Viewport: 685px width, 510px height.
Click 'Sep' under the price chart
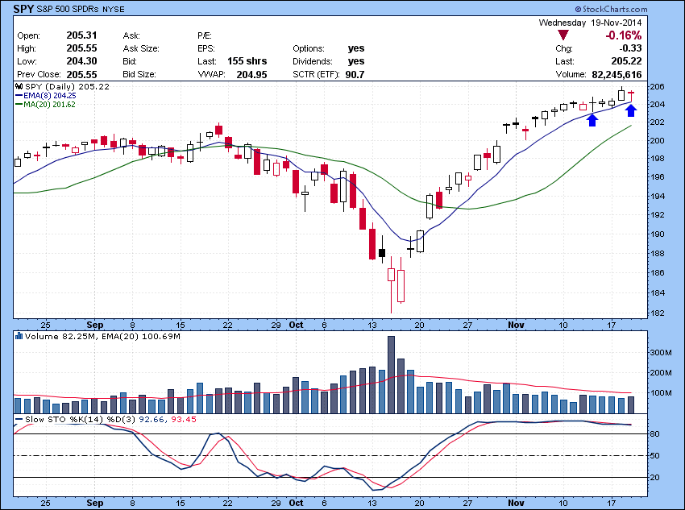coord(95,325)
